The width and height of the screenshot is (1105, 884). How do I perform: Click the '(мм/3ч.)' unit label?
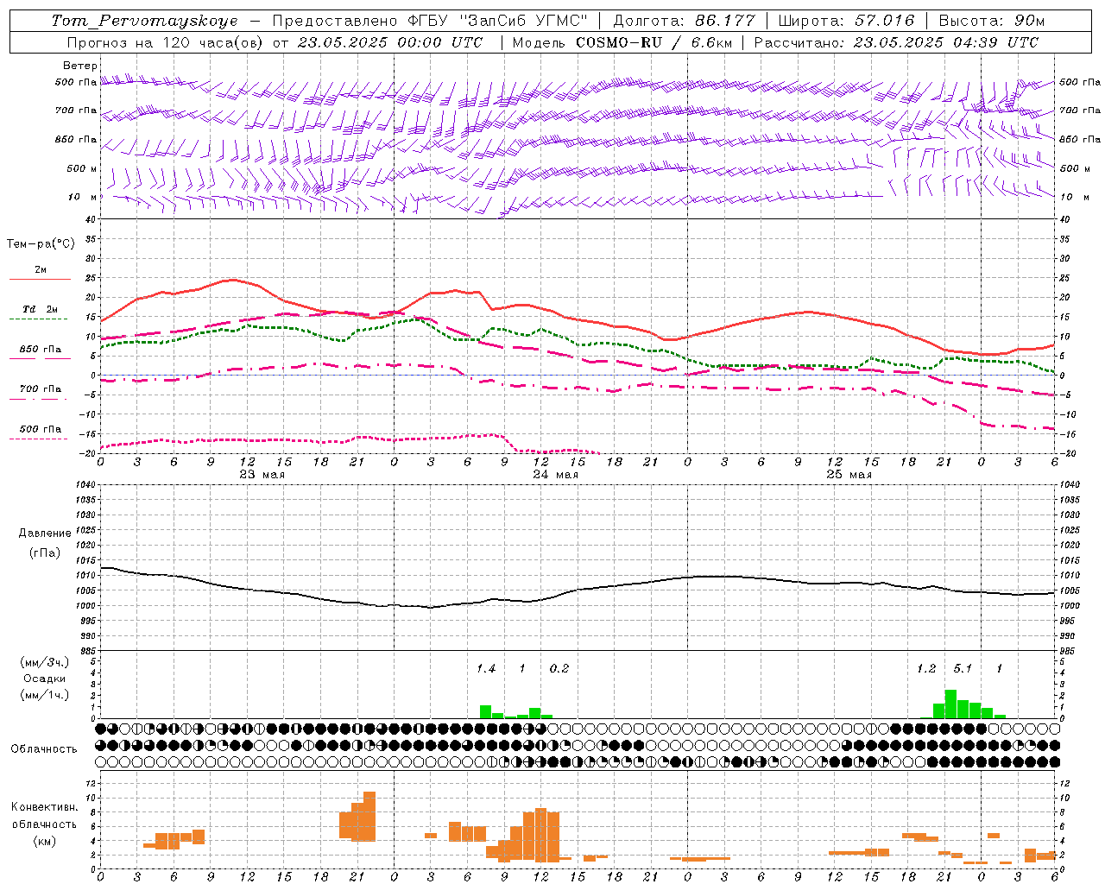point(44,662)
